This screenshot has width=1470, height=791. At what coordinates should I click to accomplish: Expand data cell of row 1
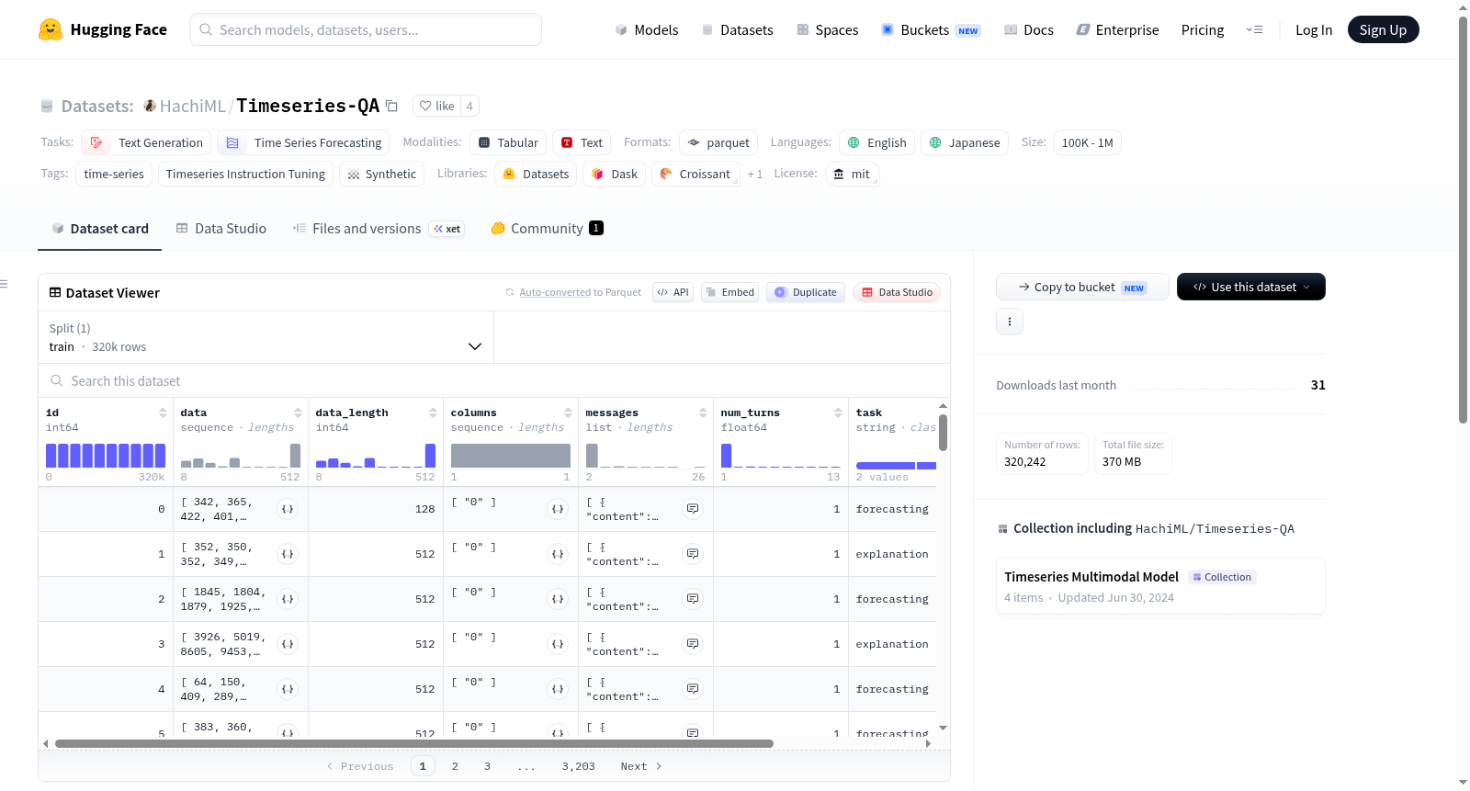[288, 554]
